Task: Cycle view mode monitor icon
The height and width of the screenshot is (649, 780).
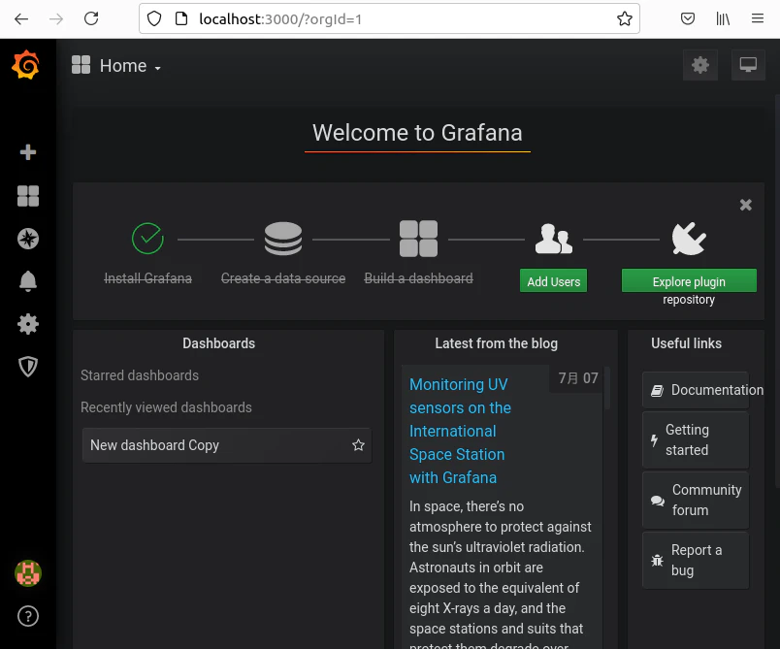Action: click(748, 65)
